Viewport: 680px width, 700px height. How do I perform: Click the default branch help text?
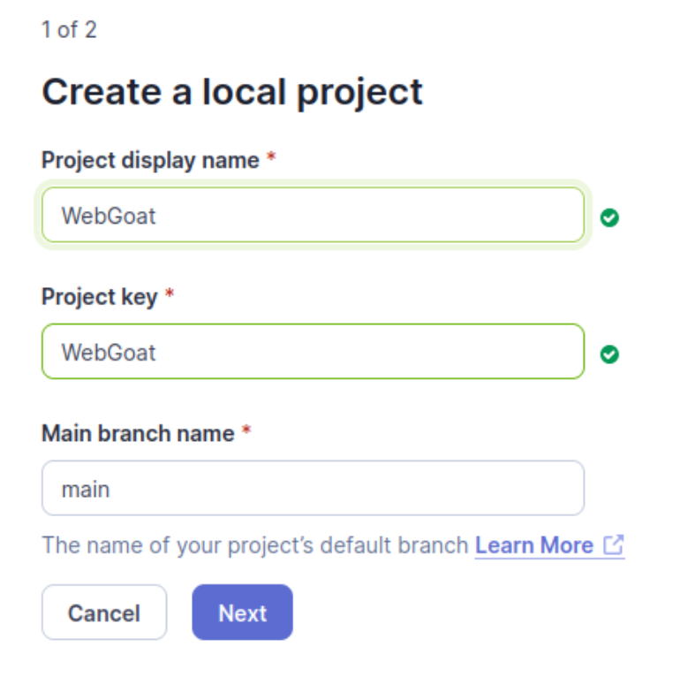click(x=254, y=545)
